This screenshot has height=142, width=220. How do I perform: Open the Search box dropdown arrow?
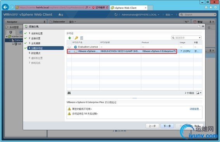[x=215, y=15]
